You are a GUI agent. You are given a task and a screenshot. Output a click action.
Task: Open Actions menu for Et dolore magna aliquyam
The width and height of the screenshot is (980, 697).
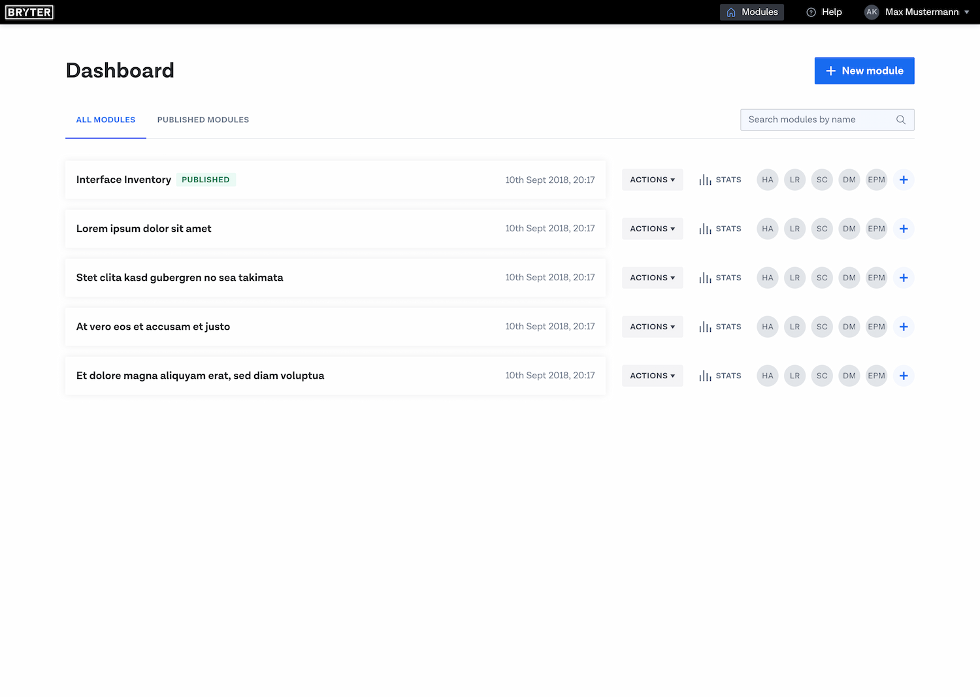[652, 376]
